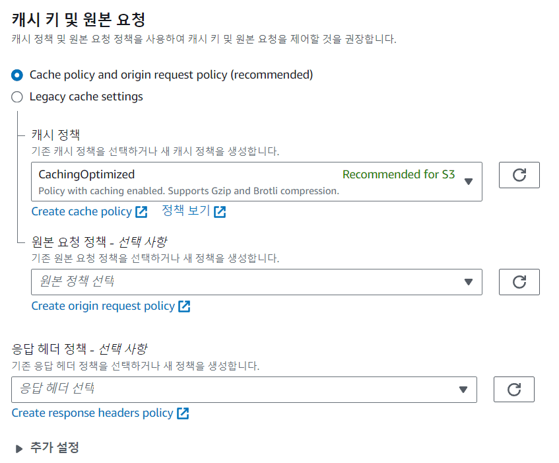Click external-link icon beside Create cache policy
This screenshot has width=559, height=463.
click(x=141, y=212)
